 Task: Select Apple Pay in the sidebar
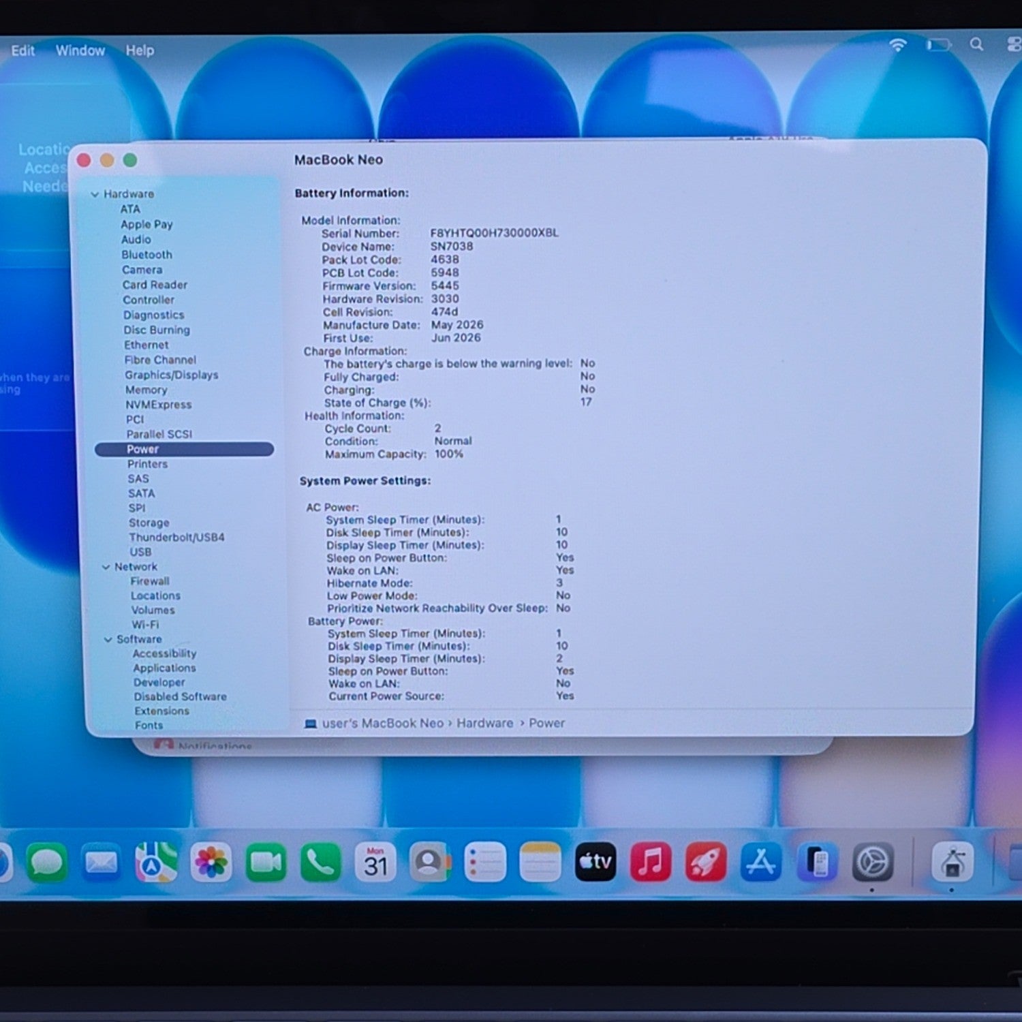(146, 224)
